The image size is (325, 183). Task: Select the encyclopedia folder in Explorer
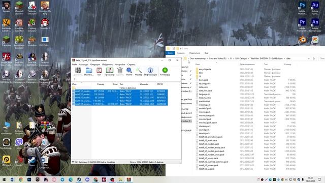point(205,69)
